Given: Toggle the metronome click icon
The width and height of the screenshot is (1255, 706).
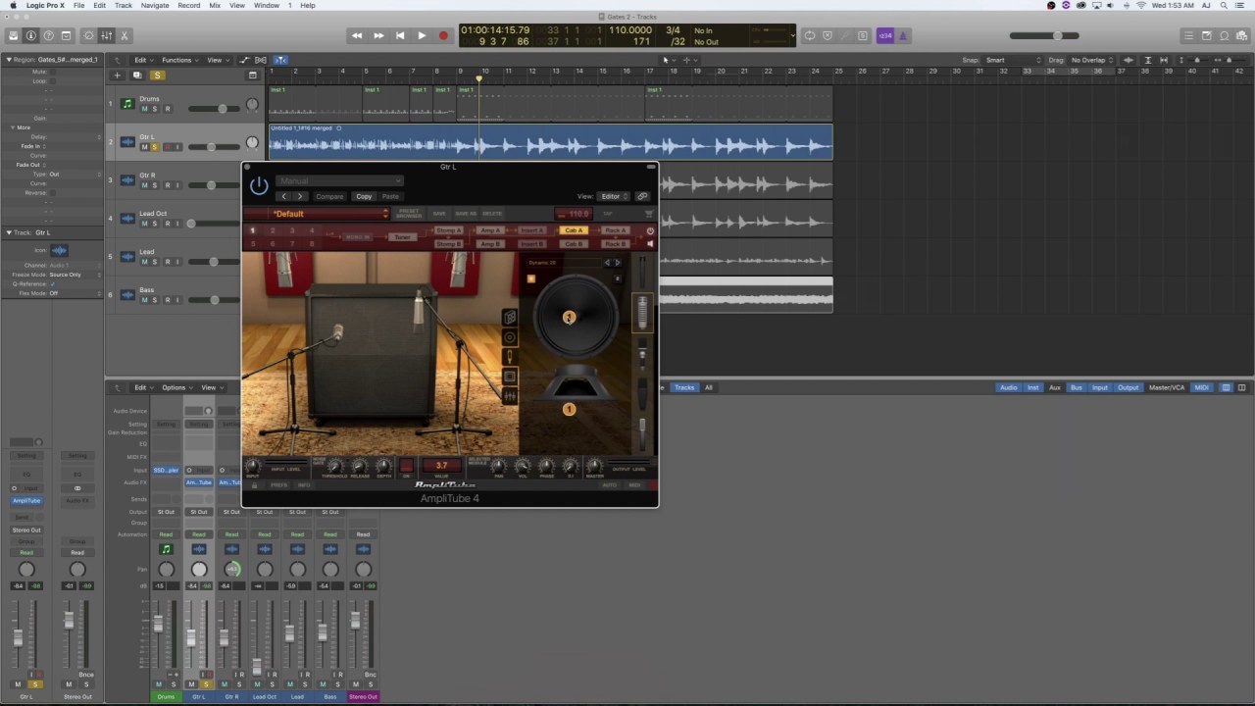Looking at the screenshot, I should tap(903, 36).
